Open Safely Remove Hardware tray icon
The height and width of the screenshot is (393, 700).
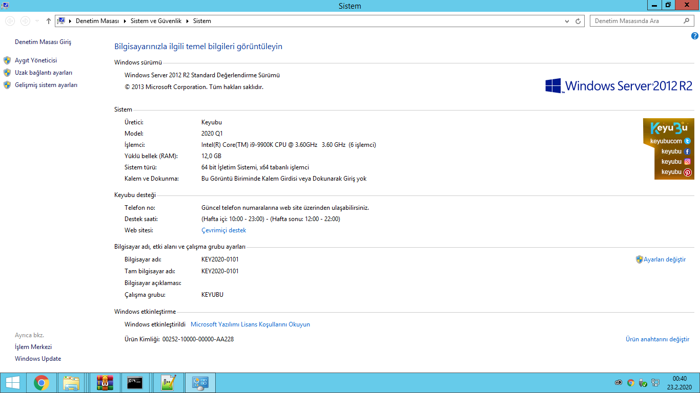point(643,382)
